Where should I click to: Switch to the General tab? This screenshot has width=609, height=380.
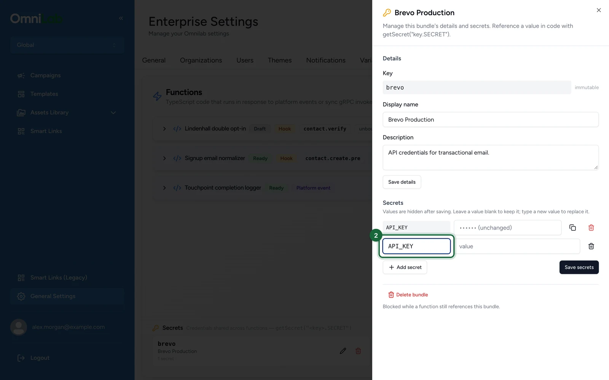tap(154, 60)
